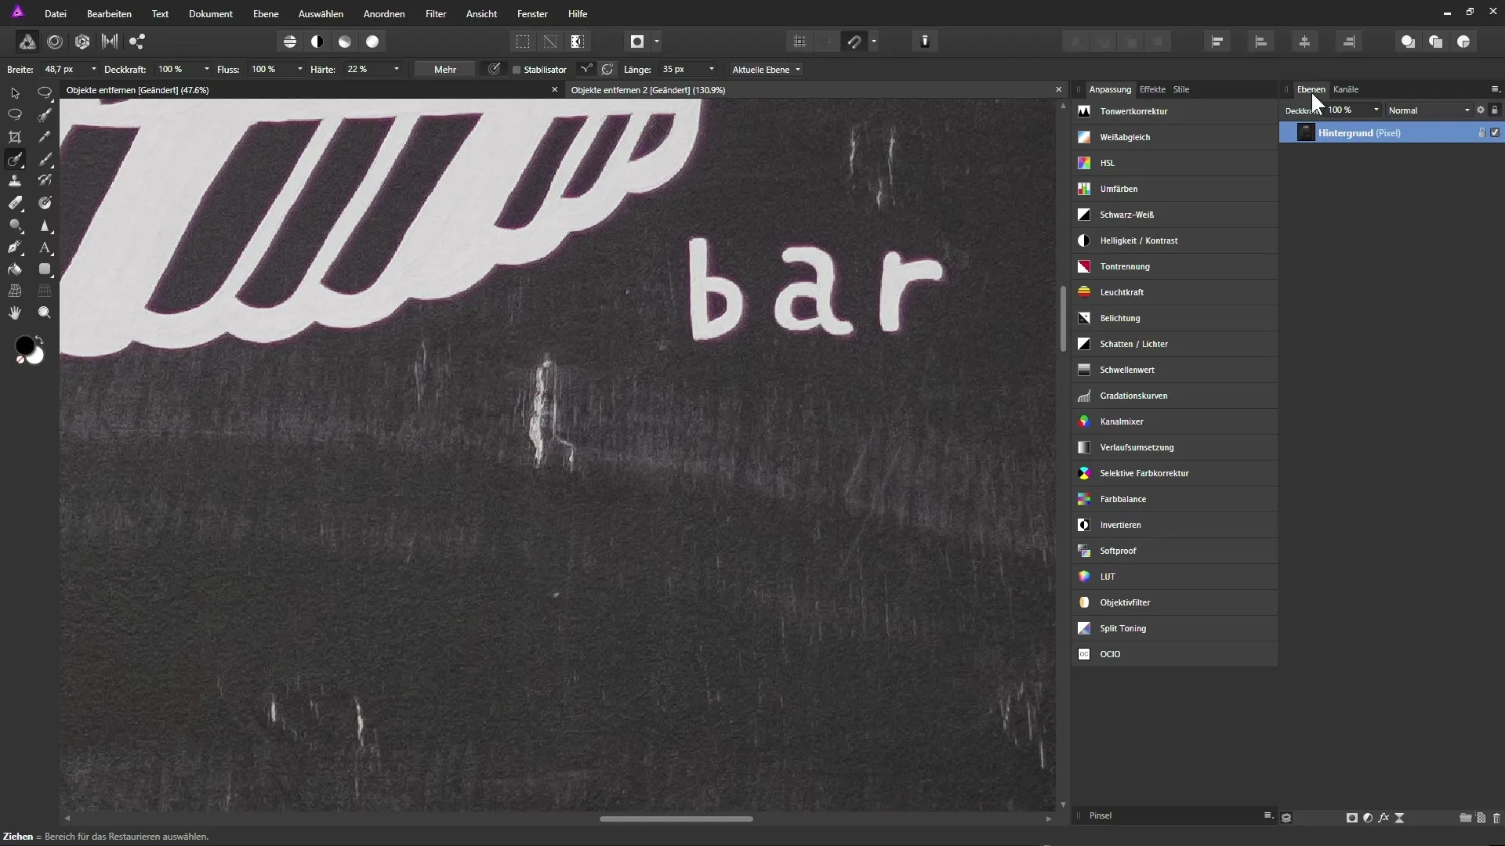The width and height of the screenshot is (1505, 846).
Task: Select the Zoom magnifier tool
Action: coord(45,313)
